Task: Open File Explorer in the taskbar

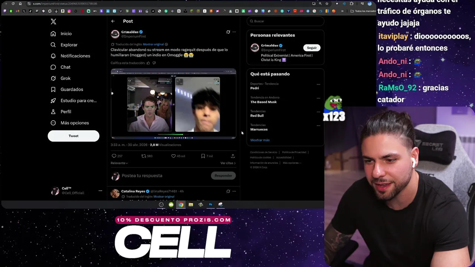Action: pyautogui.click(x=191, y=205)
